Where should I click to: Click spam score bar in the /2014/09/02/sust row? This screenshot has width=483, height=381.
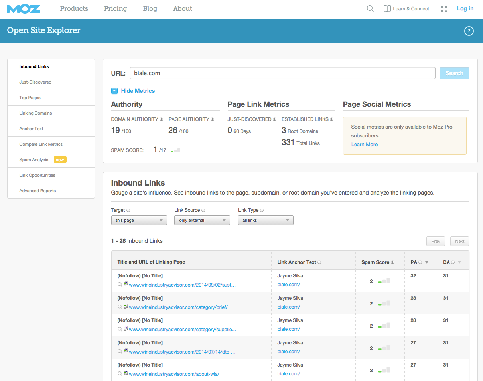coord(384,281)
